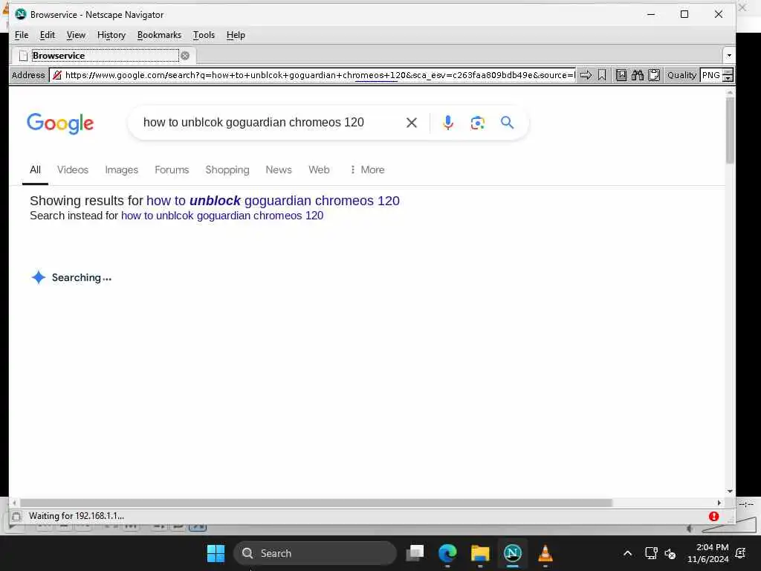Launch Microsoft Edge from taskbar

447,552
